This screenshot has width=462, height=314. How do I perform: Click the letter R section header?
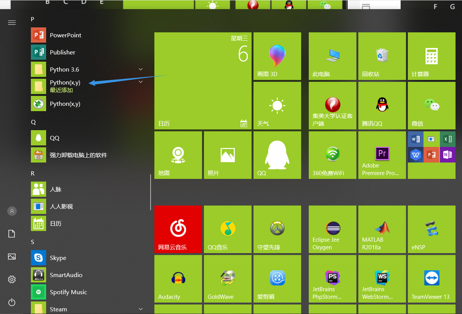pyautogui.click(x=33, y=174)
